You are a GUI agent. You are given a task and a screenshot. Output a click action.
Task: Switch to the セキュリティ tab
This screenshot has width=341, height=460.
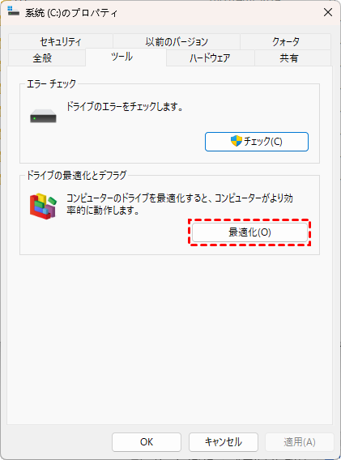click(x=61, y=41)
